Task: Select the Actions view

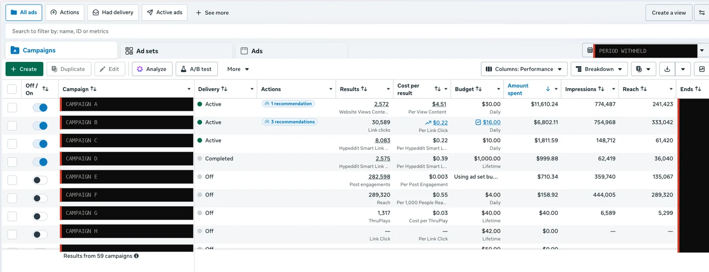Action: tap(65, 13)
